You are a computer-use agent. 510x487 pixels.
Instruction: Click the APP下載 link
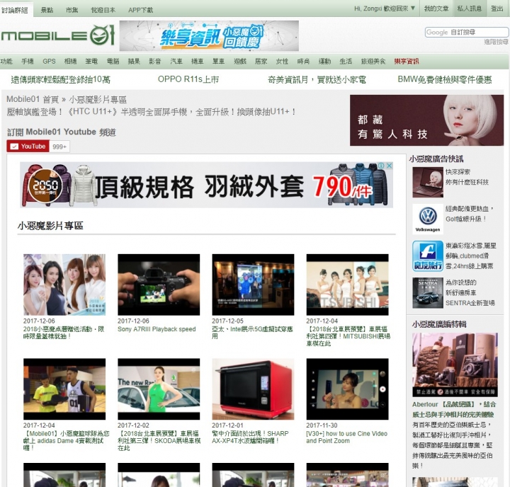point(140,10)
